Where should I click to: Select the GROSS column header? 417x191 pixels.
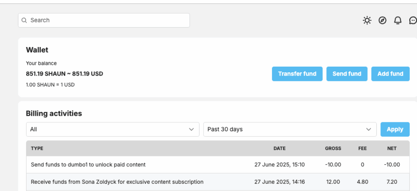coord(333,149)
